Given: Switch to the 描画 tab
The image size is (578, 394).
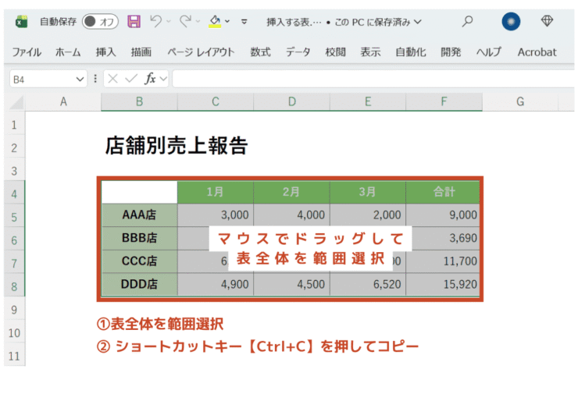Looking at the screenshot, I should click(141, 52).
